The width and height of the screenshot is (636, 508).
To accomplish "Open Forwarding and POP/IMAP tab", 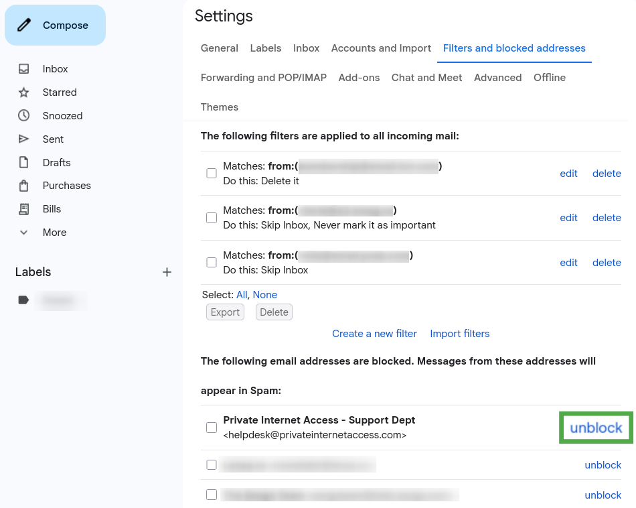I will coord(264,78).
